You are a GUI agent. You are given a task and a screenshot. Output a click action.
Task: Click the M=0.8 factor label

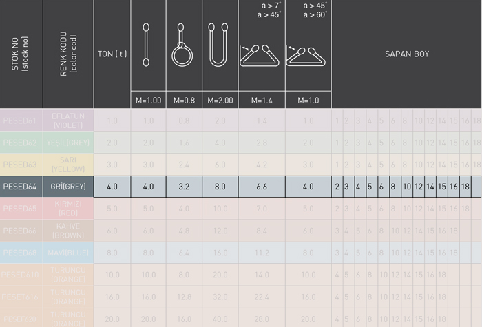[x=184, y=101]
